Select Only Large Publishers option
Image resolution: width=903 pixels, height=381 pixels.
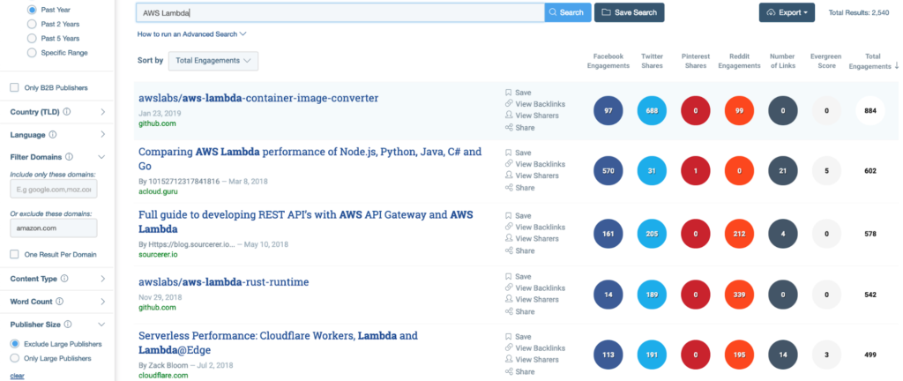point(15,358)
